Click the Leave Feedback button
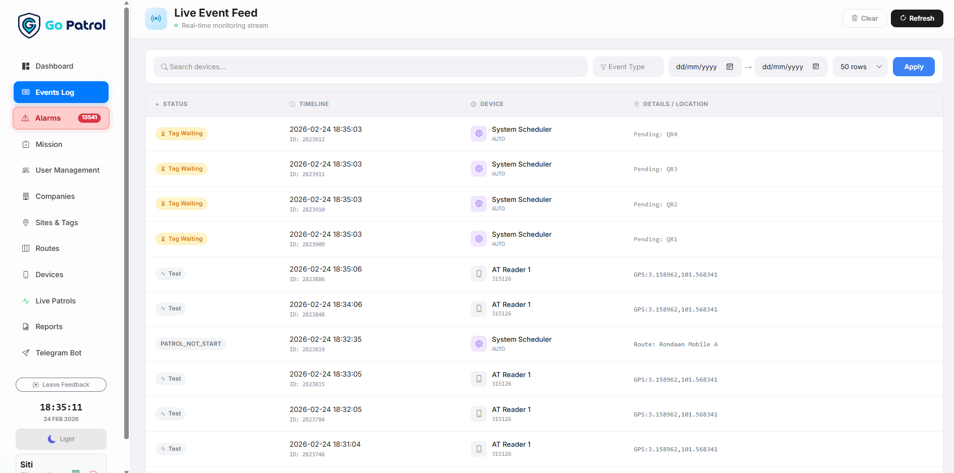Image resolution: width=954 pixels, height=473 pixels. (x=61, y=385)
